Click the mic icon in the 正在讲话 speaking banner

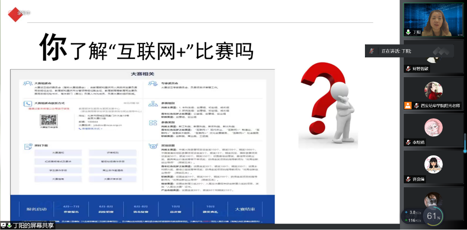coord(371,51)
